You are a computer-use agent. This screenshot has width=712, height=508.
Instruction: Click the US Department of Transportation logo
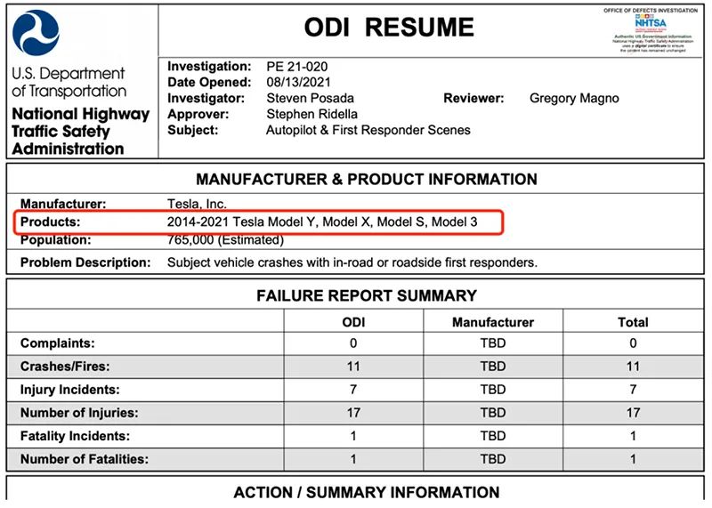pos(36,33)
